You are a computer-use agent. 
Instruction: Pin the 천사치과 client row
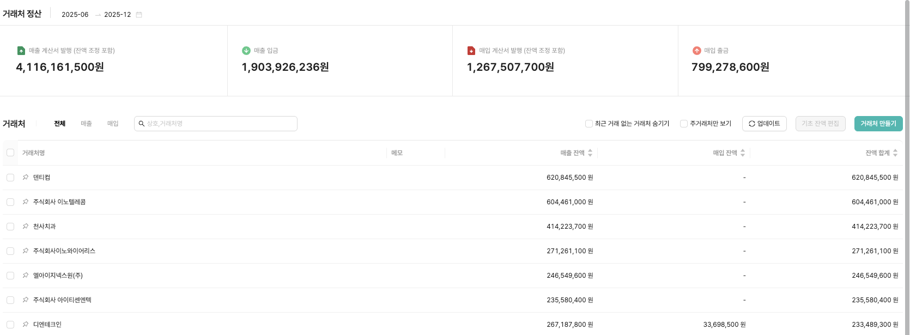coord(26,227)
